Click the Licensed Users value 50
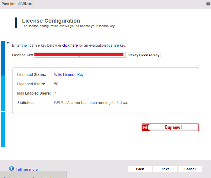The width and height of the screenshot is (211, 178). [x=56, y=84]
